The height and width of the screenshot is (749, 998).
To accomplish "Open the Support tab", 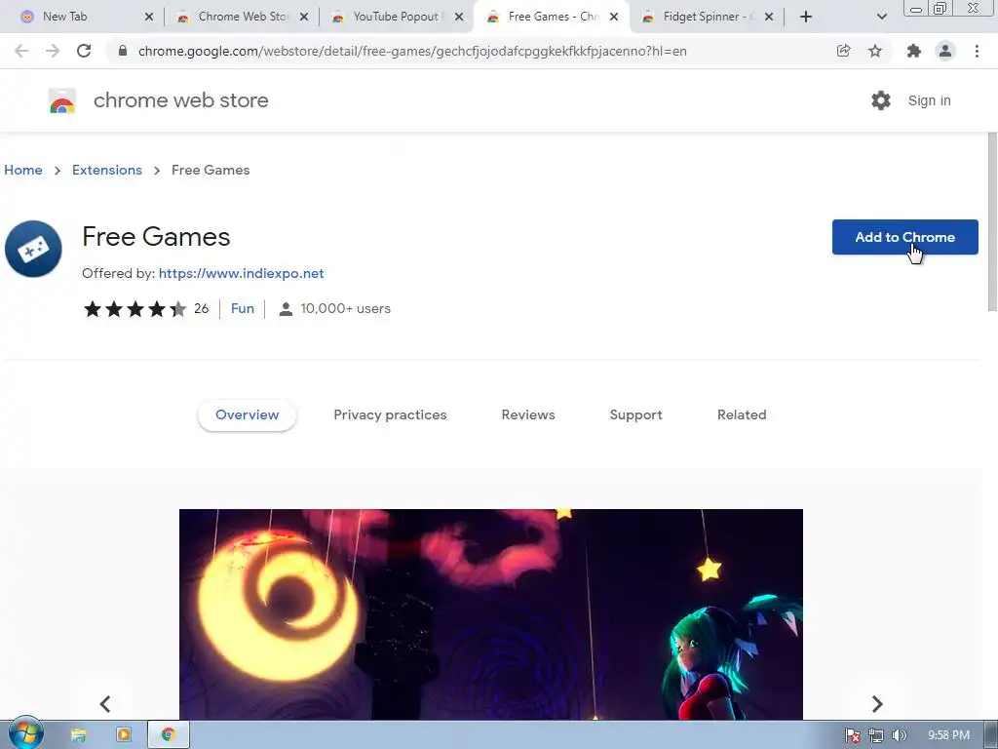I will click(x=635, y=414).
